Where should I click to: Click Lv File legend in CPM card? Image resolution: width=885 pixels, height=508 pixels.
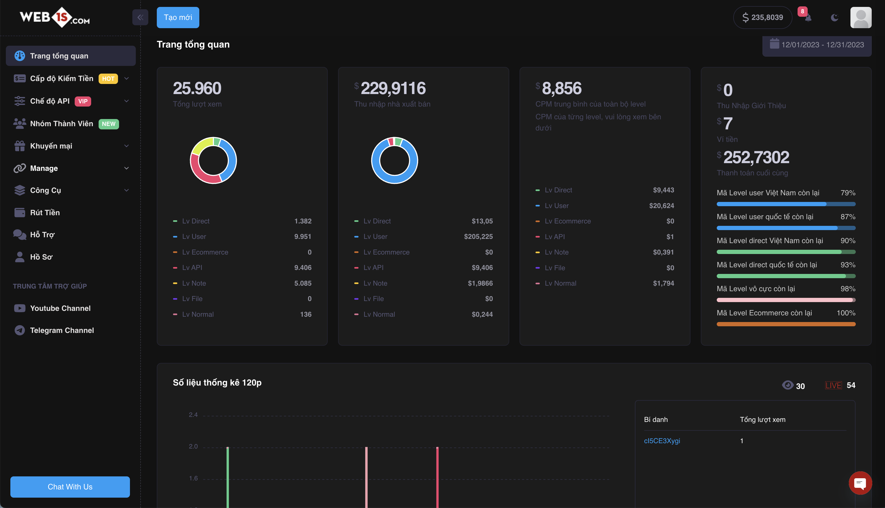[x=555, y=268]
